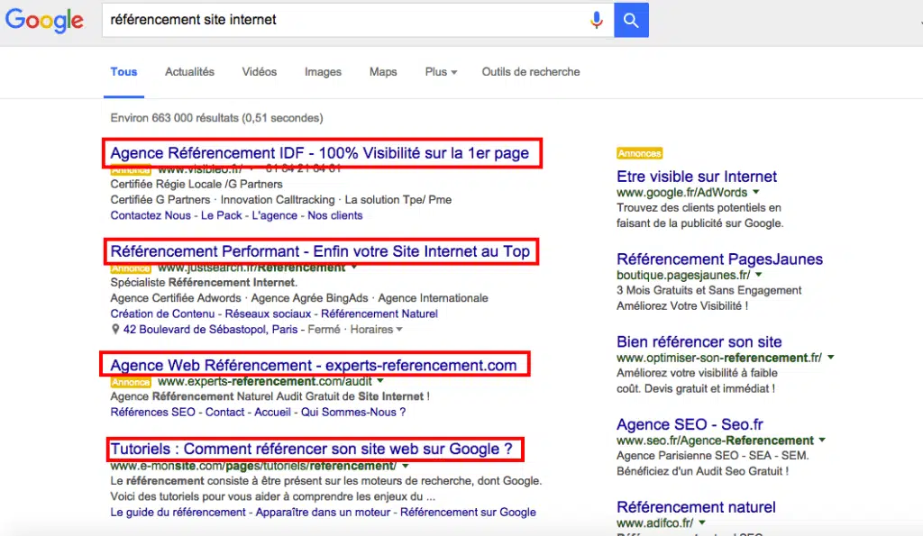Switch to the Actualités tab
923x536 pixels.
point(189,71)
